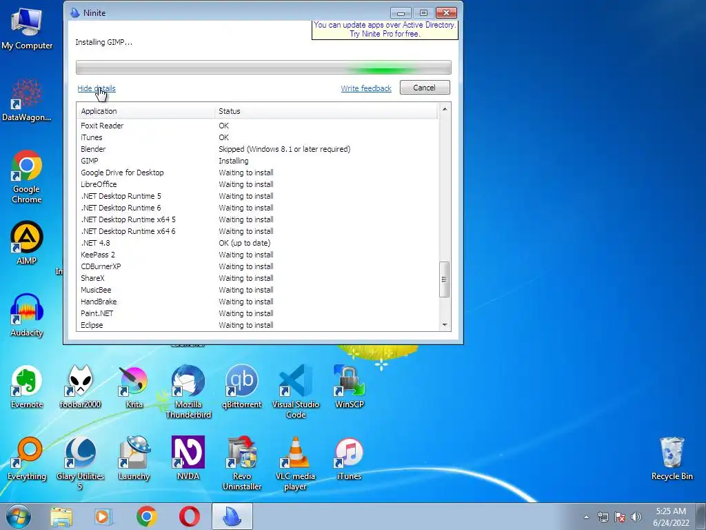This screenshot has width=706, height=530.
Task: Cancel the Ninite installation
Action: tap(425, 88)
